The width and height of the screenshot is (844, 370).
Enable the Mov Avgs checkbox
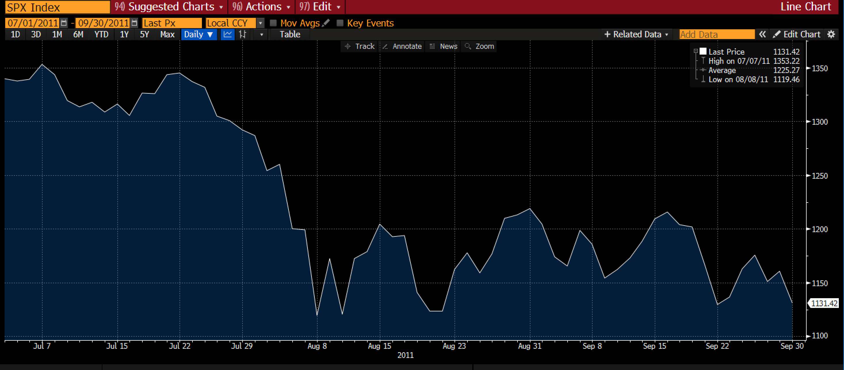(273, 23)
